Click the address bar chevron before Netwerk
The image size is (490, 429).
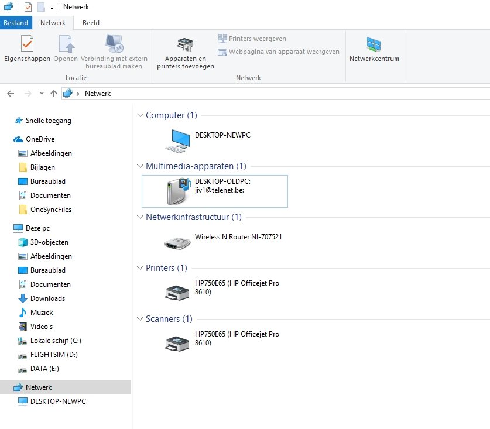78,94
